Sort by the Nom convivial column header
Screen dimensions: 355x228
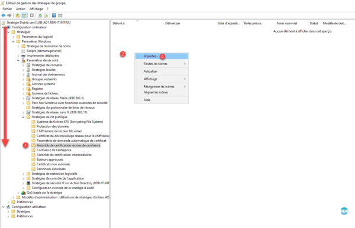tap(292, 23)
